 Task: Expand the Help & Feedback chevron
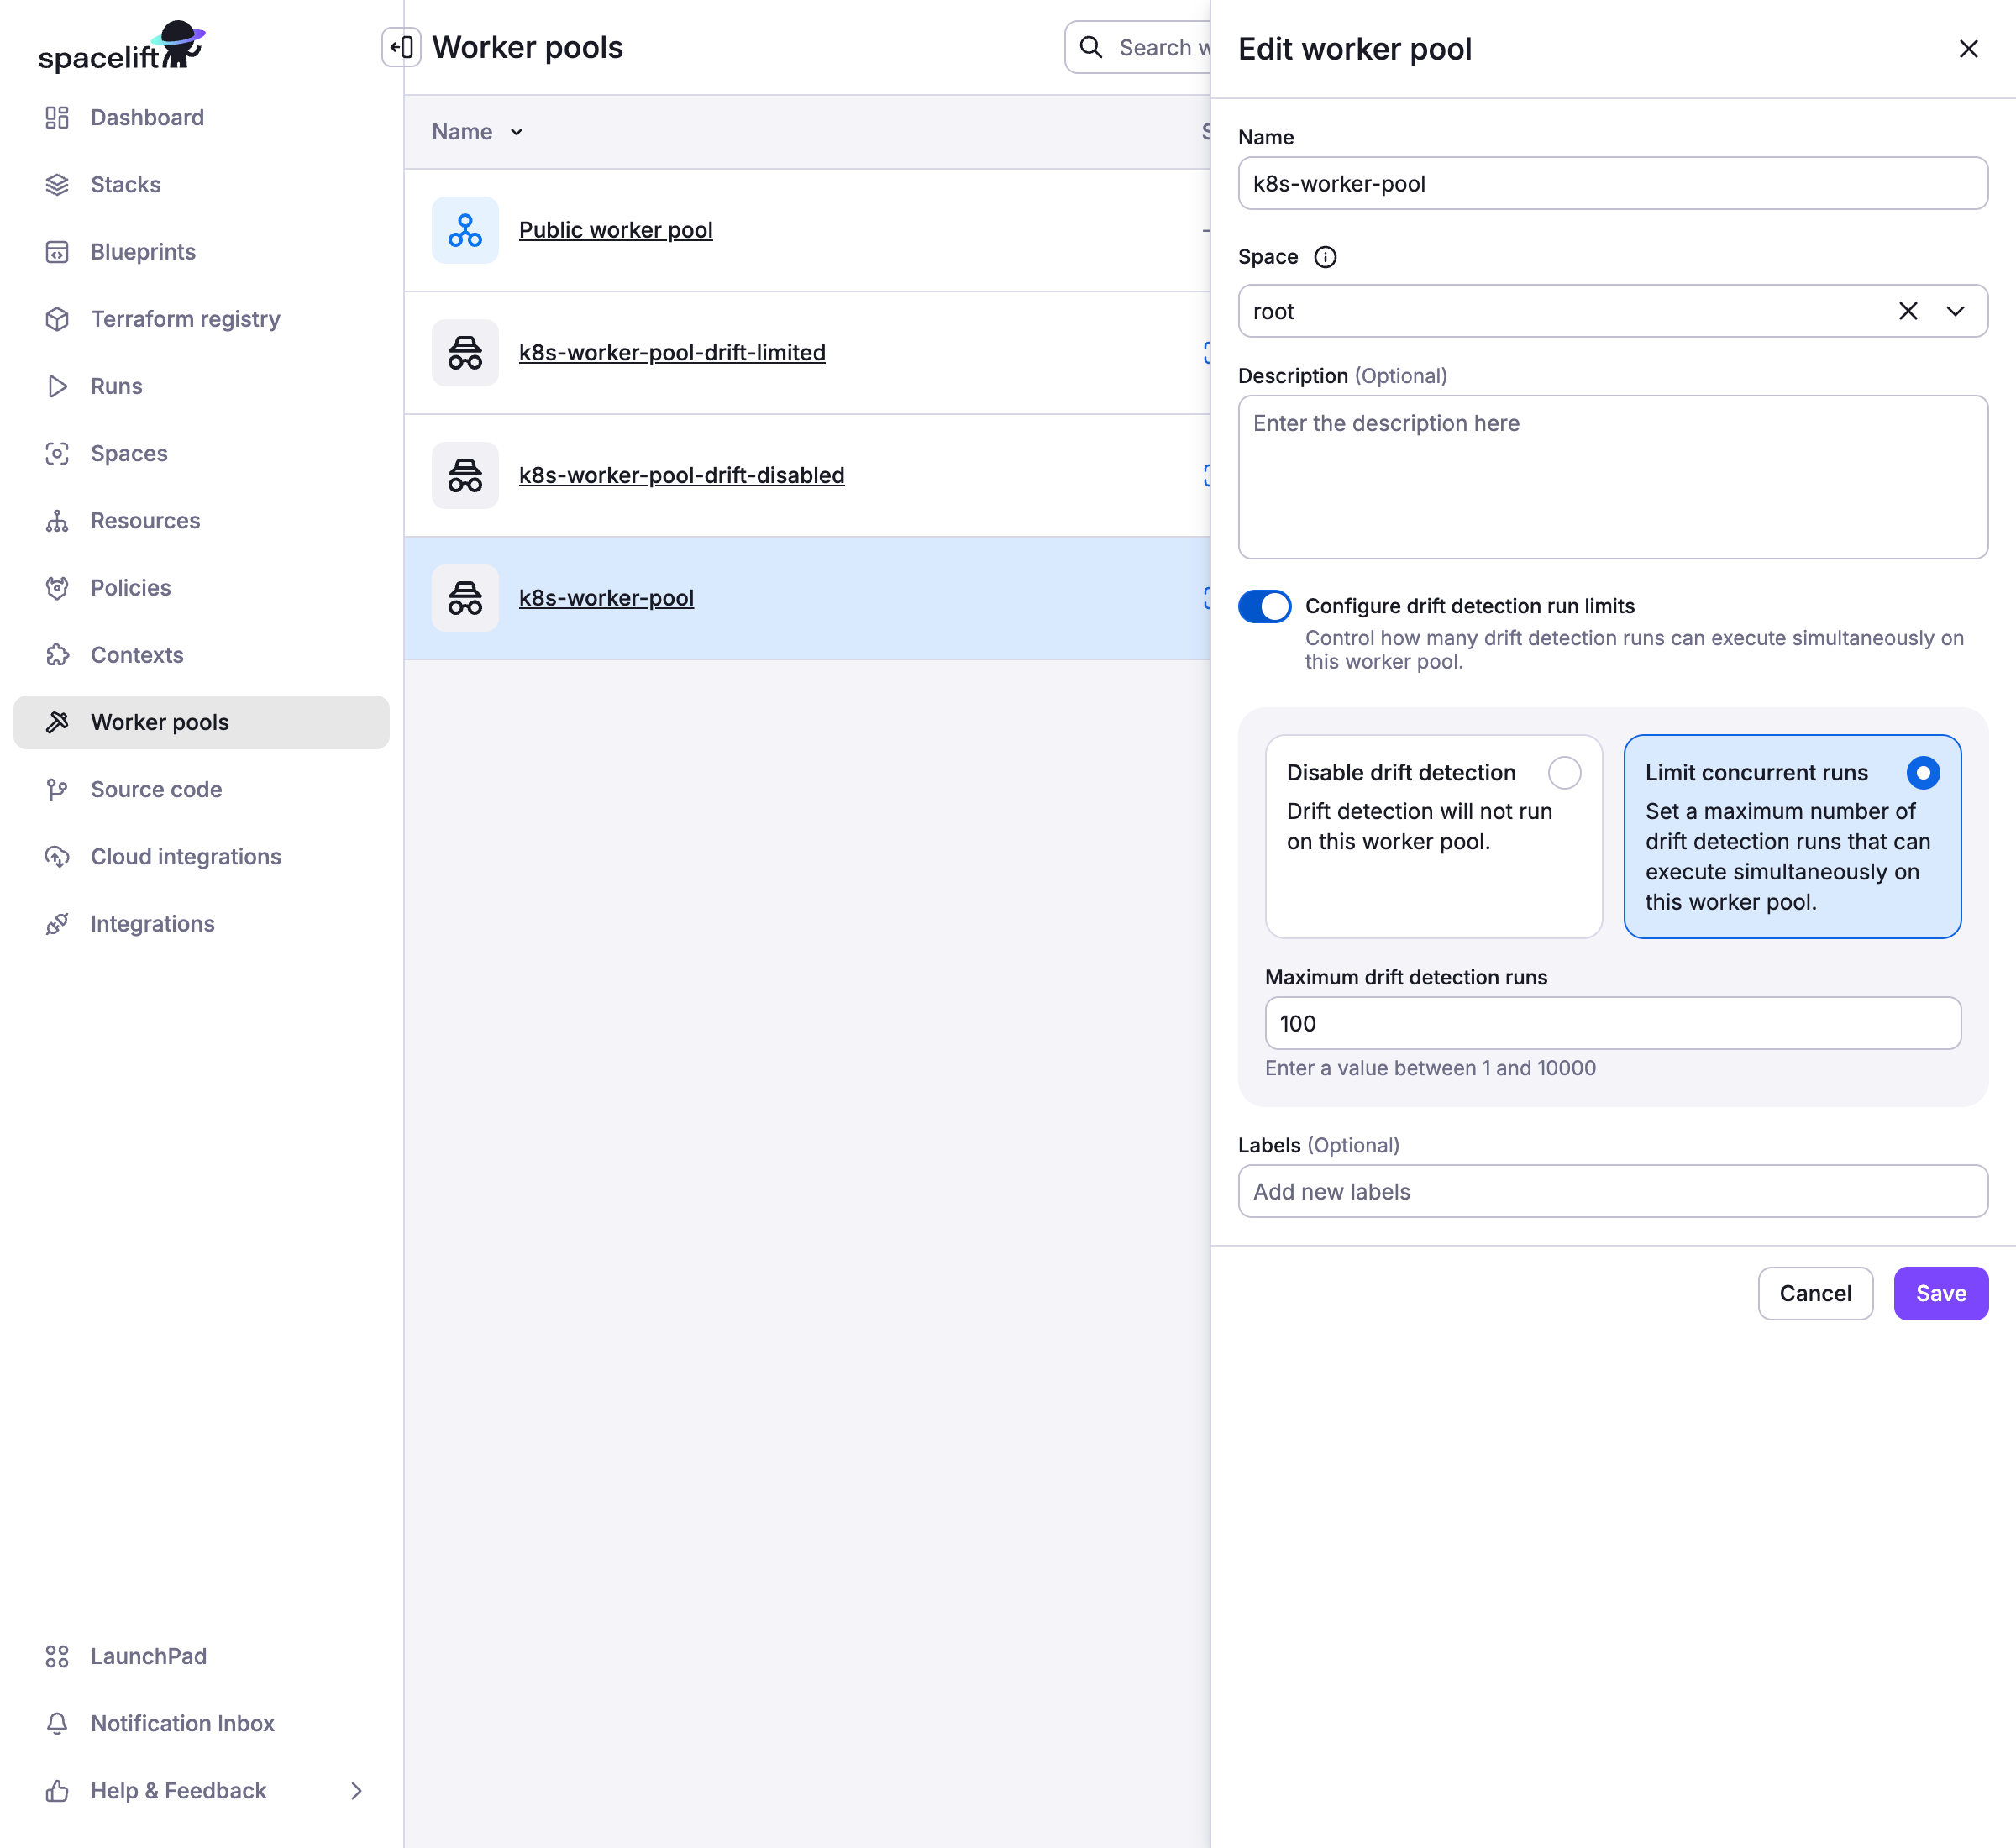click(x=356, y=1790)
